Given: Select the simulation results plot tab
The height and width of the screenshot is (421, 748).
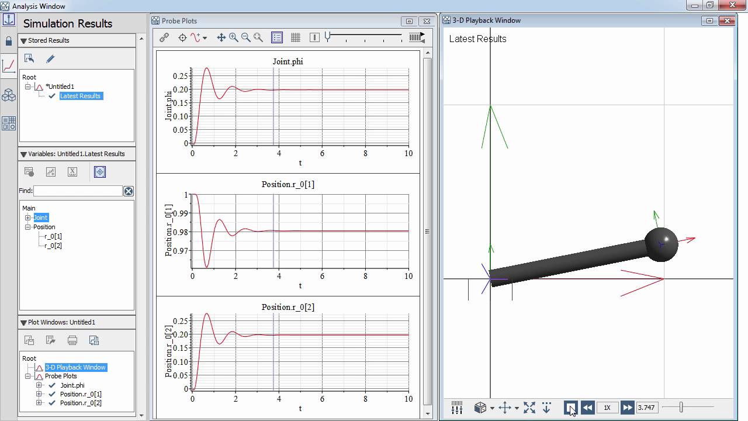Looking at the screenshot, I should pos(8,65).
